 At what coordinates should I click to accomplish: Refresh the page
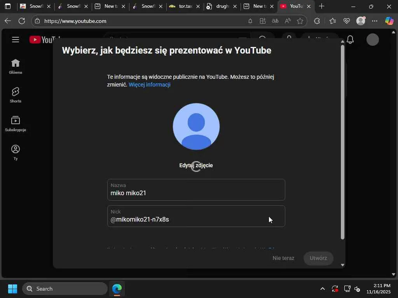coord(22,21)
